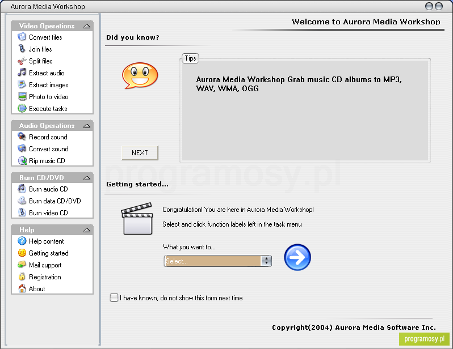
Task: Open the 'Select...' task dropdown
Action: (x=218, y=261)
